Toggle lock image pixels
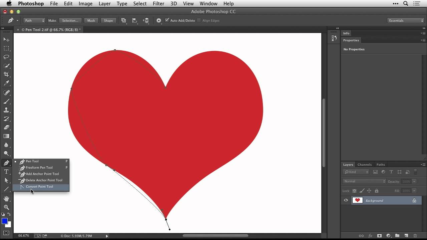 point(362,191)
